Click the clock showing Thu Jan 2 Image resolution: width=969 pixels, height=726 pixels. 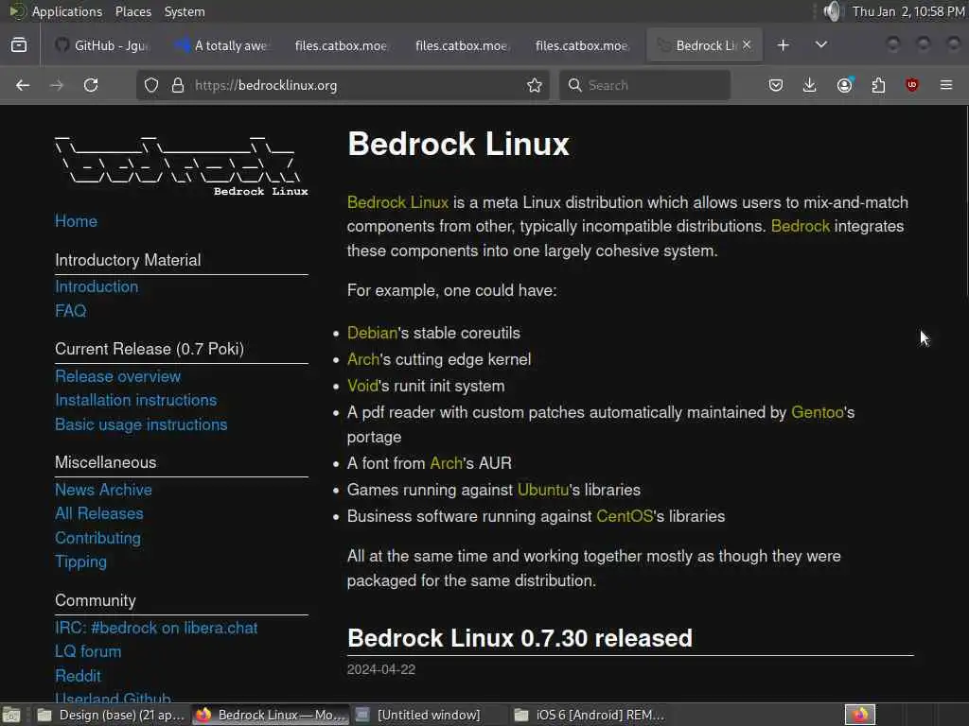(x=907, y=11)
